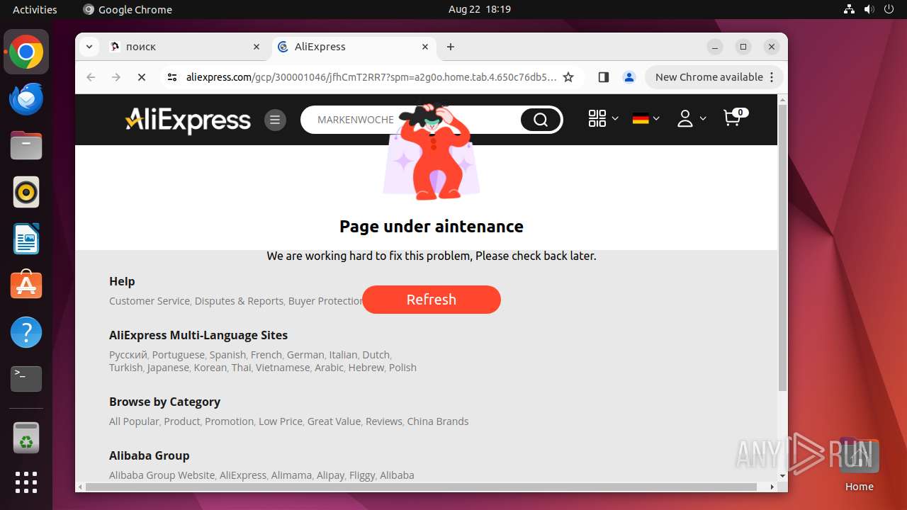Screen dimensions: 907x510
Task: Show the applications grid
Action: click(26, 482)
